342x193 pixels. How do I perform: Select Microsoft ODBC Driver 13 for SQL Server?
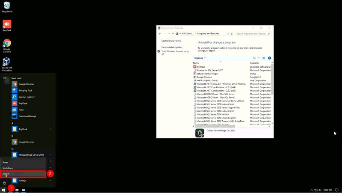click(x=215, y=98)
